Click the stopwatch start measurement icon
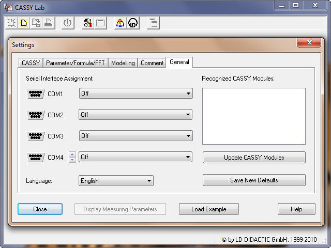The height and width of the screenshot is (248, 331). [x=68, y=23]
